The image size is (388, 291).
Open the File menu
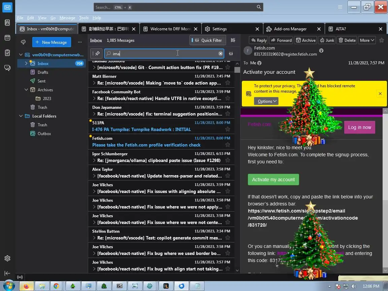click(x=20, y=18)
